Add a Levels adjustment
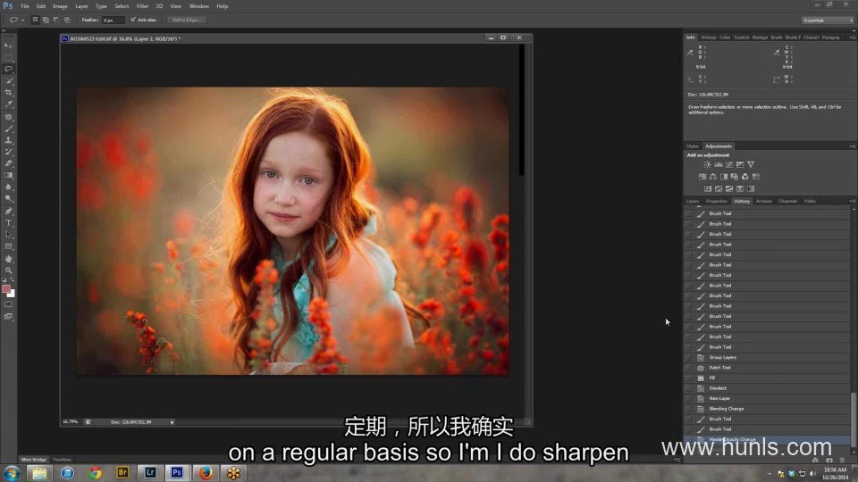 coord(719,164)
